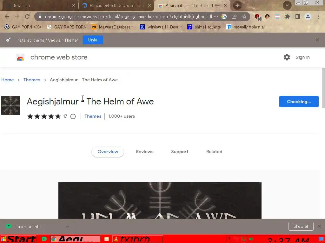Click the address bar URL field

[x=131, y=16]
